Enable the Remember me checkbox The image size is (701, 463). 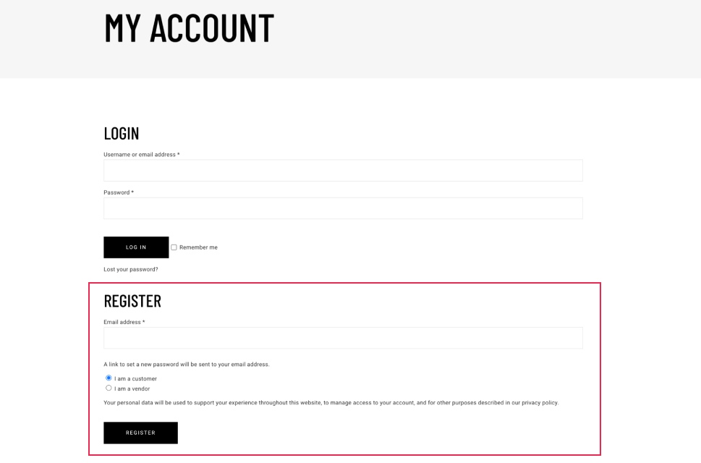pyautogui.click(x=174, y=247)
